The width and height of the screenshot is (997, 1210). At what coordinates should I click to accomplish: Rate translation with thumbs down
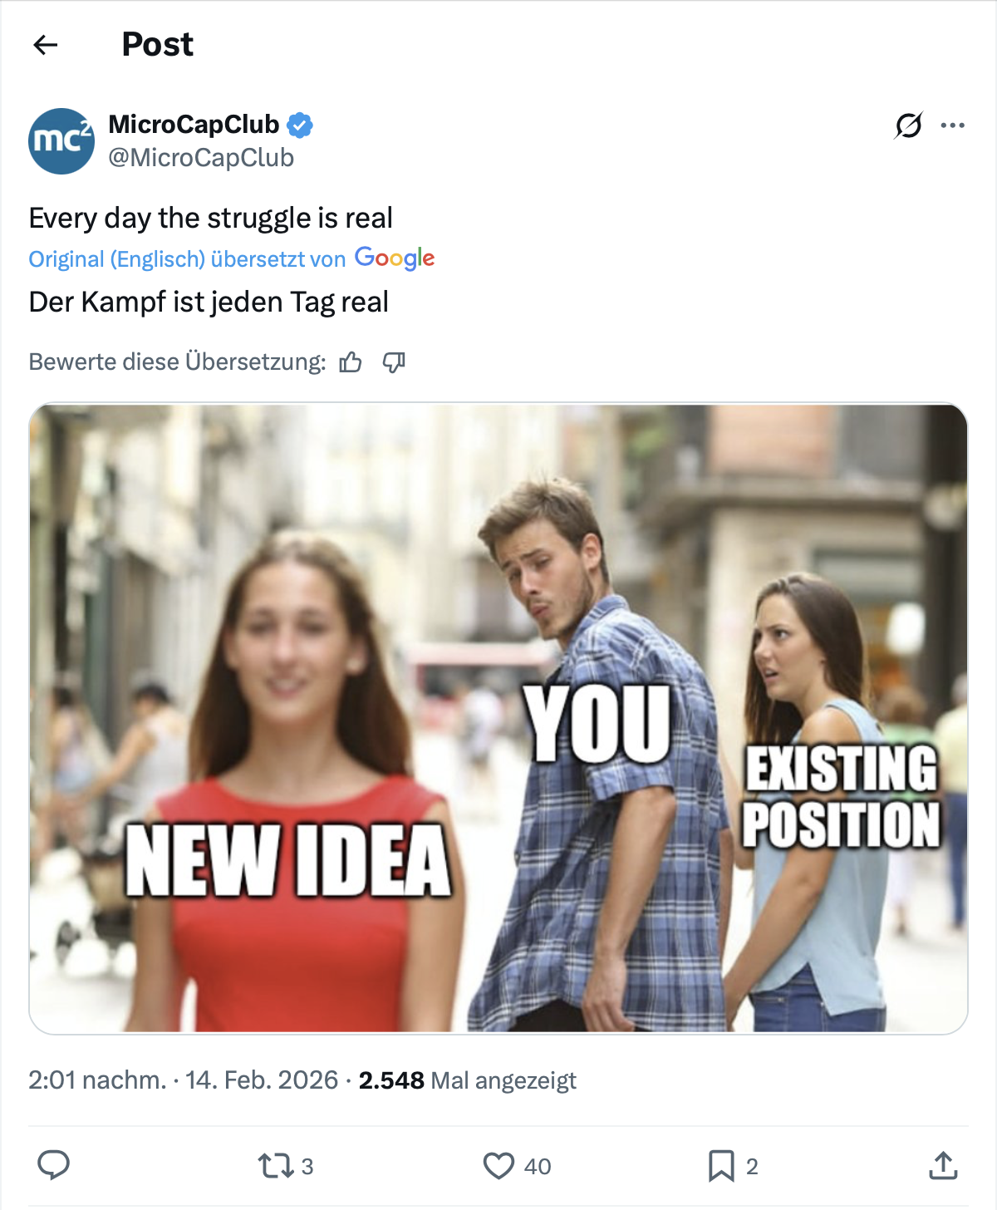(x=394, y=362)
